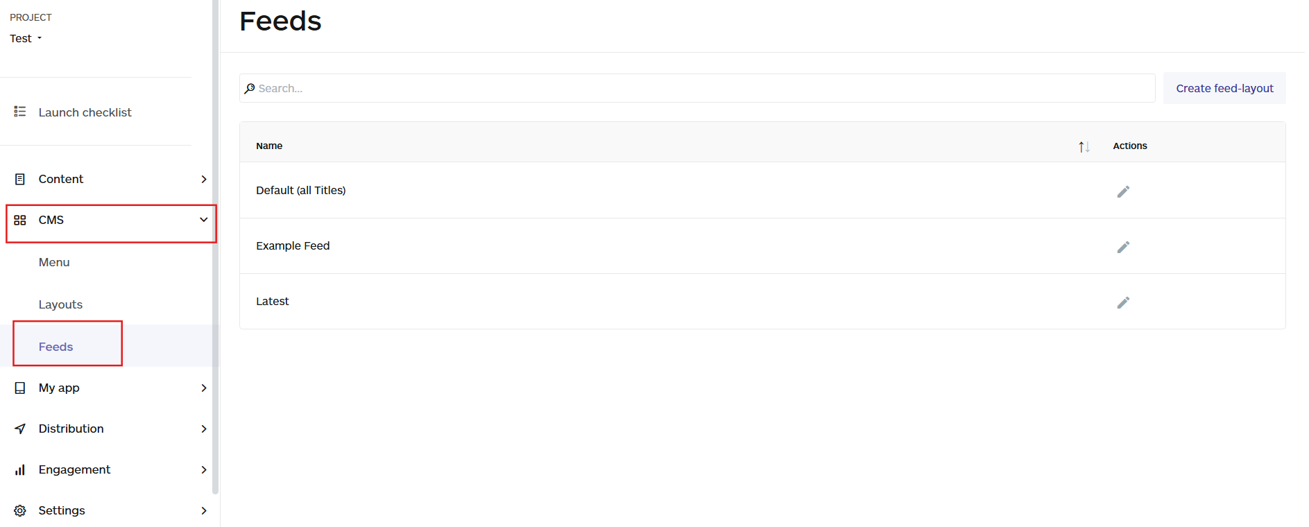This screenshot has width=1309, height=527.
Task: Open the Menu item under CMS
Action: pyautogui.click(x=54, y=262)
